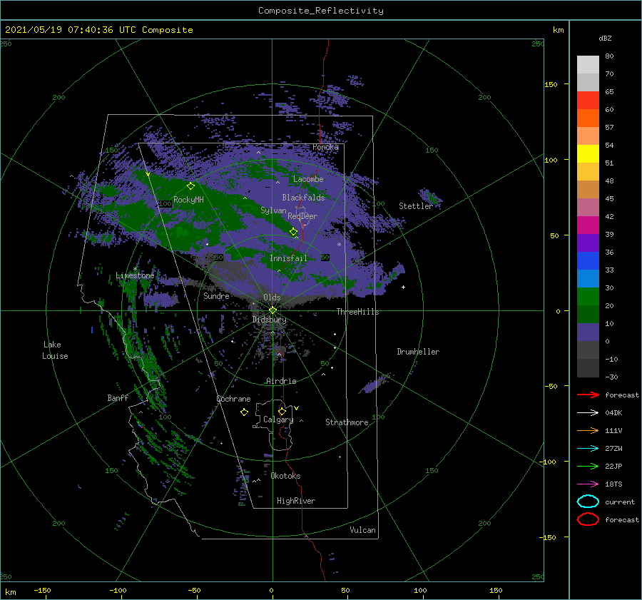
Task: Click the red 60-65 dBZ swatch
Action: point(588,100)
